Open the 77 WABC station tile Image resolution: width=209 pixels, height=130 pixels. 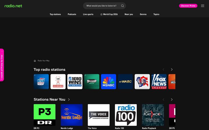tap(125, 81)
